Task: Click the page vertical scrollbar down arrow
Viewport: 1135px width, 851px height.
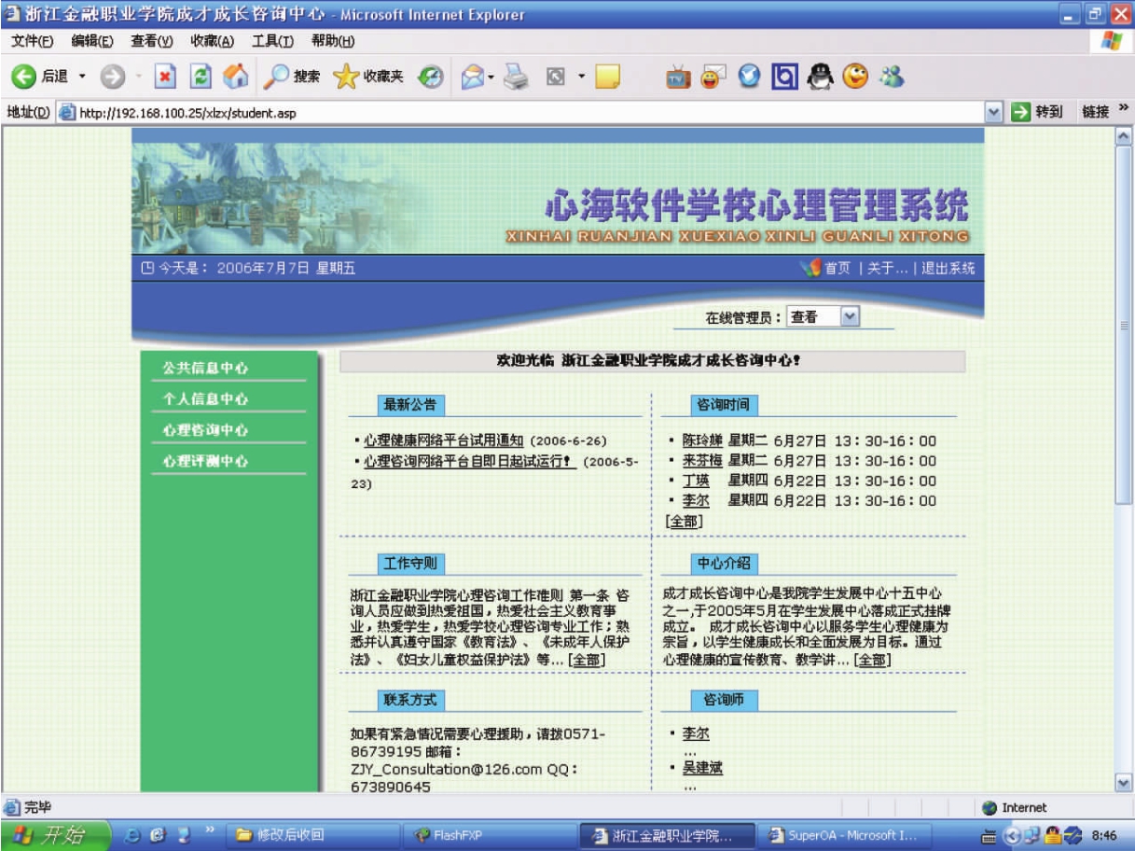Action: (1124, 784)
